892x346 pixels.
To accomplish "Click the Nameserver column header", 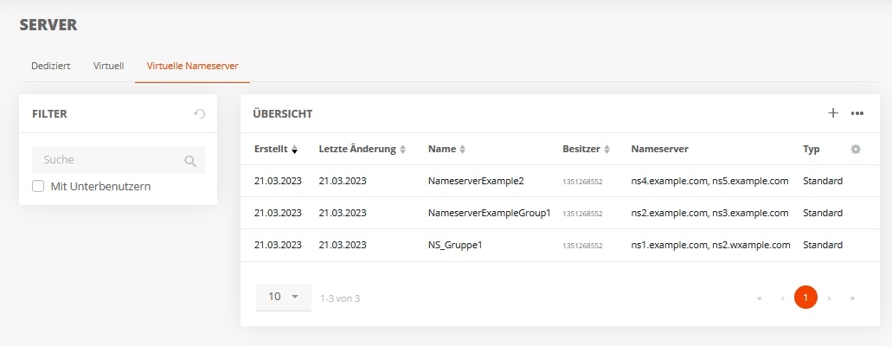I will click(659, 149).
